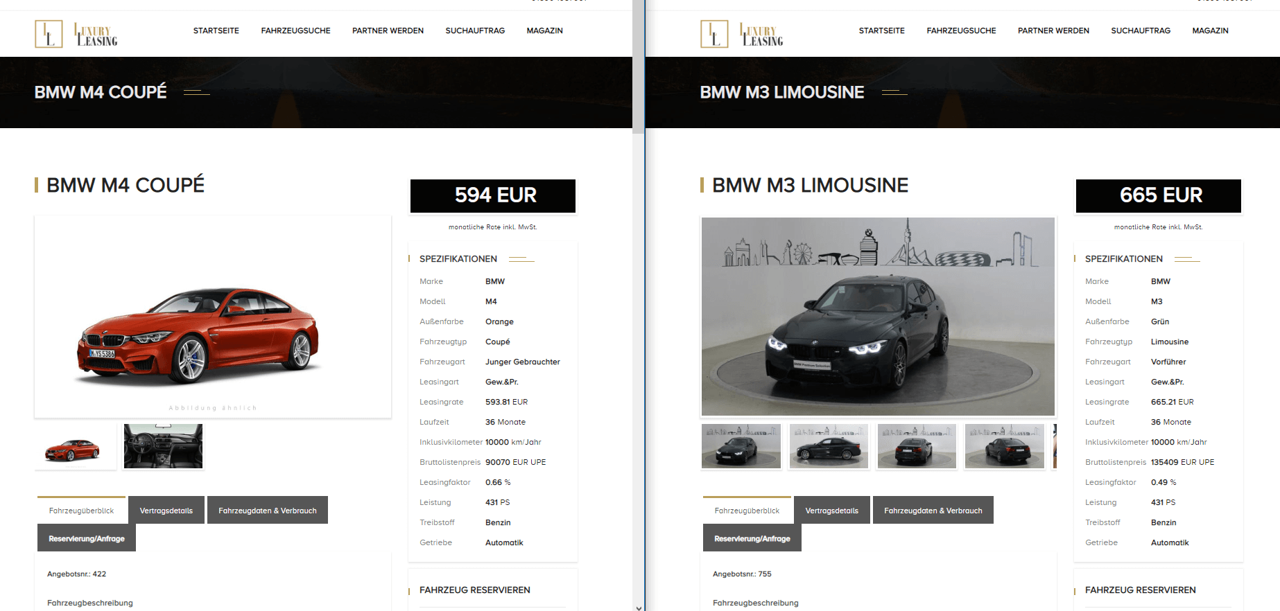Click the left window vertical scrollbar
Image resolution: width=1280 pixels, height=611 pixels.
(x=638, y=66)
